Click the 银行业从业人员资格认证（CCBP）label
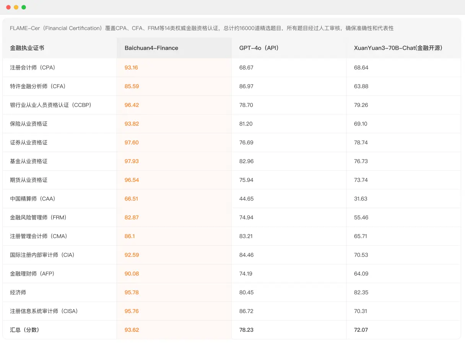Screen dimensions: 465x343 tap(45, 105)
